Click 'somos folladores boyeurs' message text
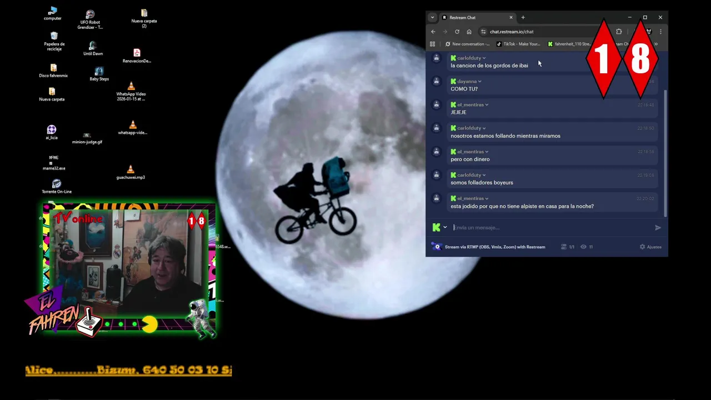The width and height of the screenshot is (711, 400). click(x=482, y=183)
